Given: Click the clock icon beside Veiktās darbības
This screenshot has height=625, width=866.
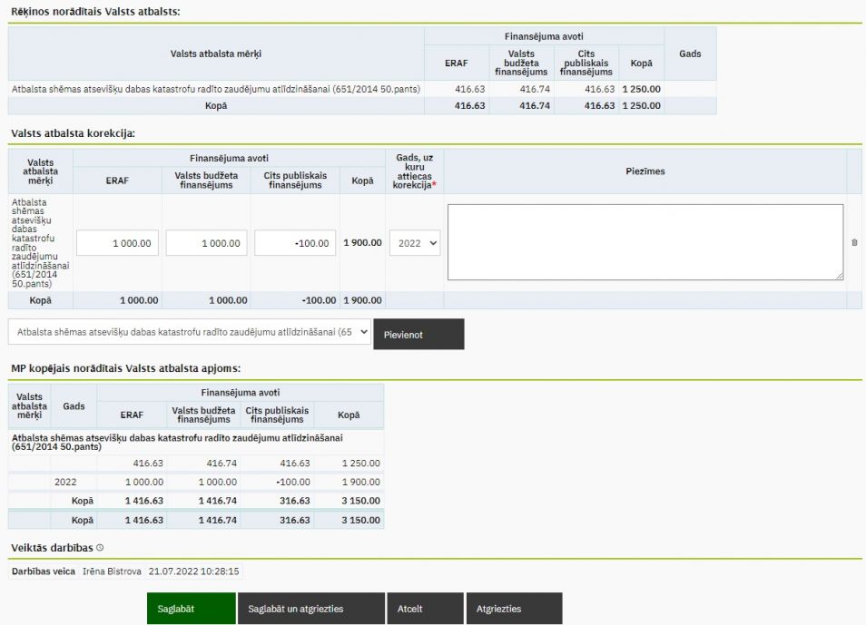Looking at the screenshot, I should [x=100, y=548].
